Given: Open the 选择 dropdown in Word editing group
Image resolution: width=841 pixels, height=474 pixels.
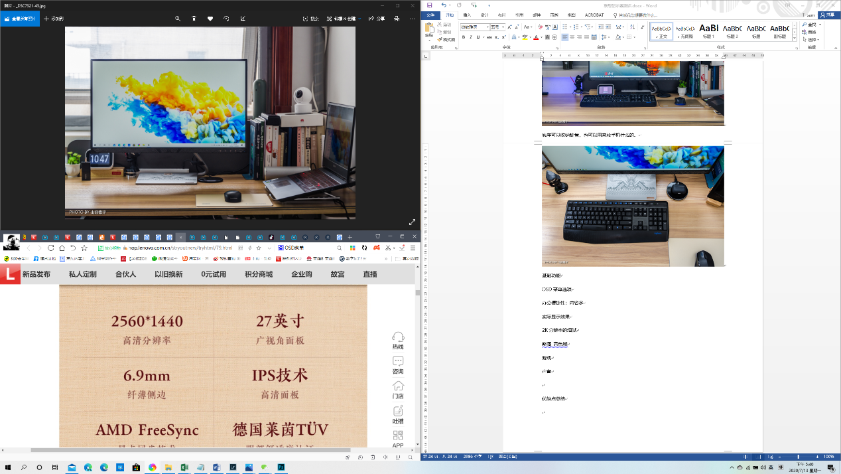Looking at the screenshot, I should click(x=812, y=39).
